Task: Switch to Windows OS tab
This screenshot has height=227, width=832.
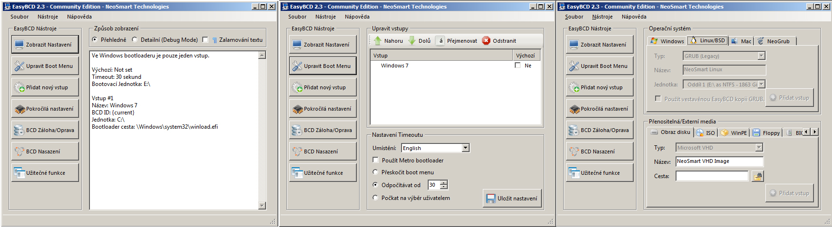Action: (667, 41)
